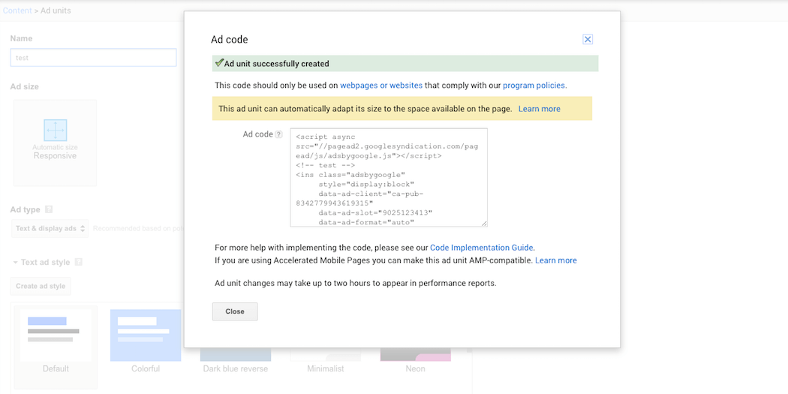Collapse the Text ad style section arrow
788x394 pixels.
[x=15, y=263]
